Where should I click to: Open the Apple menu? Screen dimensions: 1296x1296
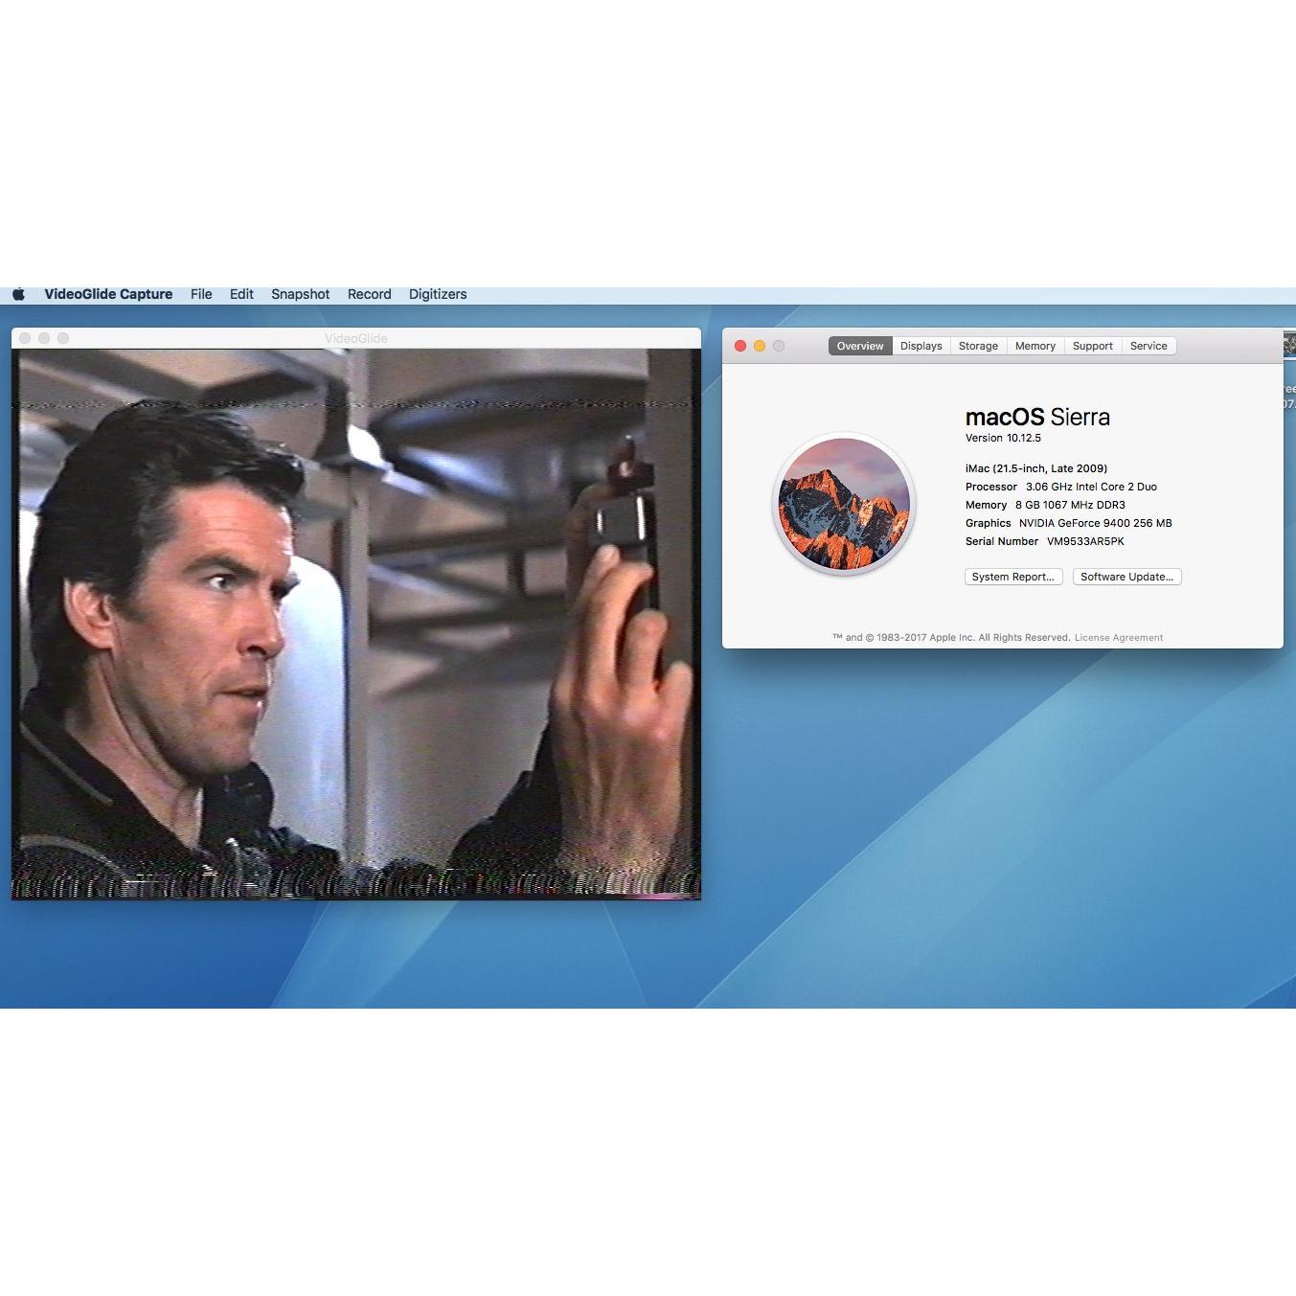pos(18,295)
